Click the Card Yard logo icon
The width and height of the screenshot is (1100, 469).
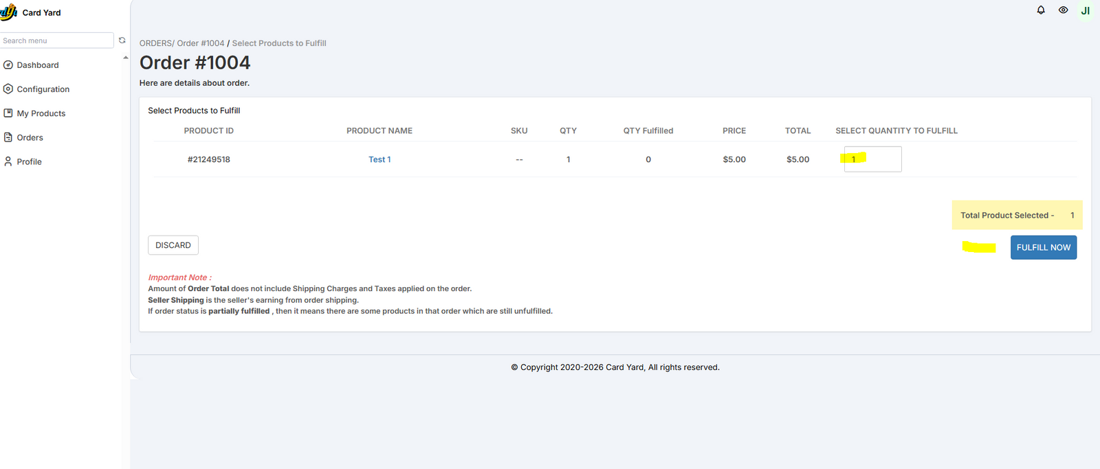[9, 12]
